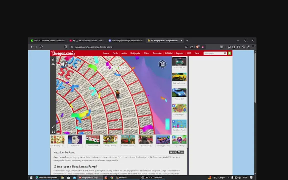Reload the current page
The image size is (288, 180).
[41, 47]
